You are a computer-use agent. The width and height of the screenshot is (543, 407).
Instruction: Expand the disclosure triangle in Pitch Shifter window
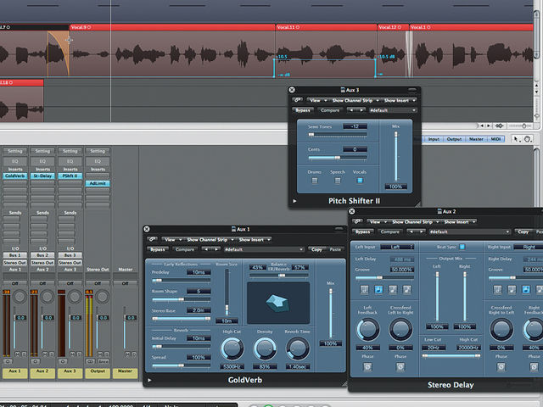pyautogui.click(x=294, y=201)
